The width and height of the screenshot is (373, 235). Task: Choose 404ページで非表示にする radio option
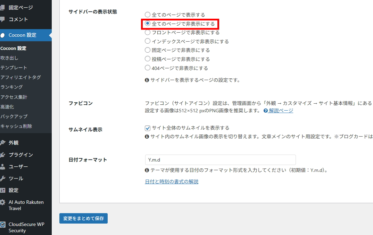(148, 68)
